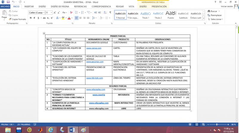The image size is (239, 133).
Task: Switch to REFERENCIAS tab
Action: 80,7
